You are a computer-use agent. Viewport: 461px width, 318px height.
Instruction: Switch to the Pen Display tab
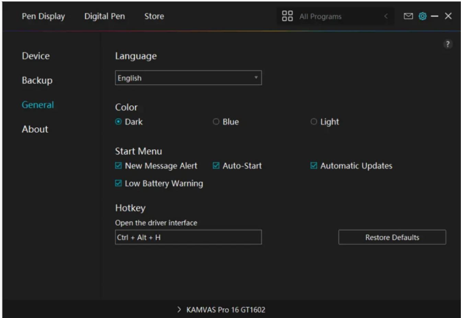[x=43, y=16]
